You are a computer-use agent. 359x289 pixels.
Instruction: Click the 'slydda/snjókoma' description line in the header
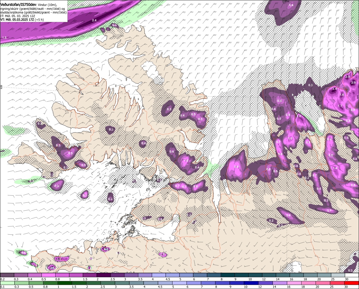33,12
